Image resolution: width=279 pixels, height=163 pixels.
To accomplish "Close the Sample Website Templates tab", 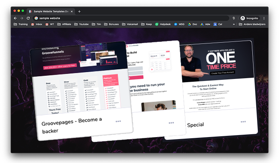I will point(72,12).
